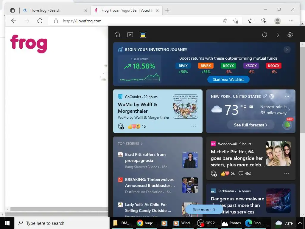This screenshot has width=305, height=229.
Task: Click the address bar URL ilovefrog.com
Action: pos(82,21)
